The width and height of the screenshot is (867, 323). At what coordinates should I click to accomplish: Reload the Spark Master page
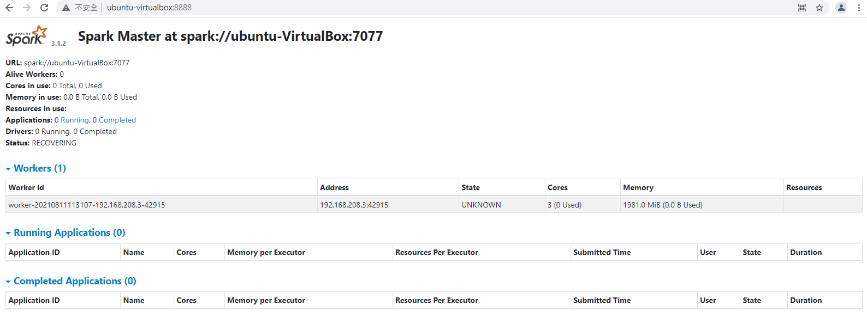coord(44,8)
